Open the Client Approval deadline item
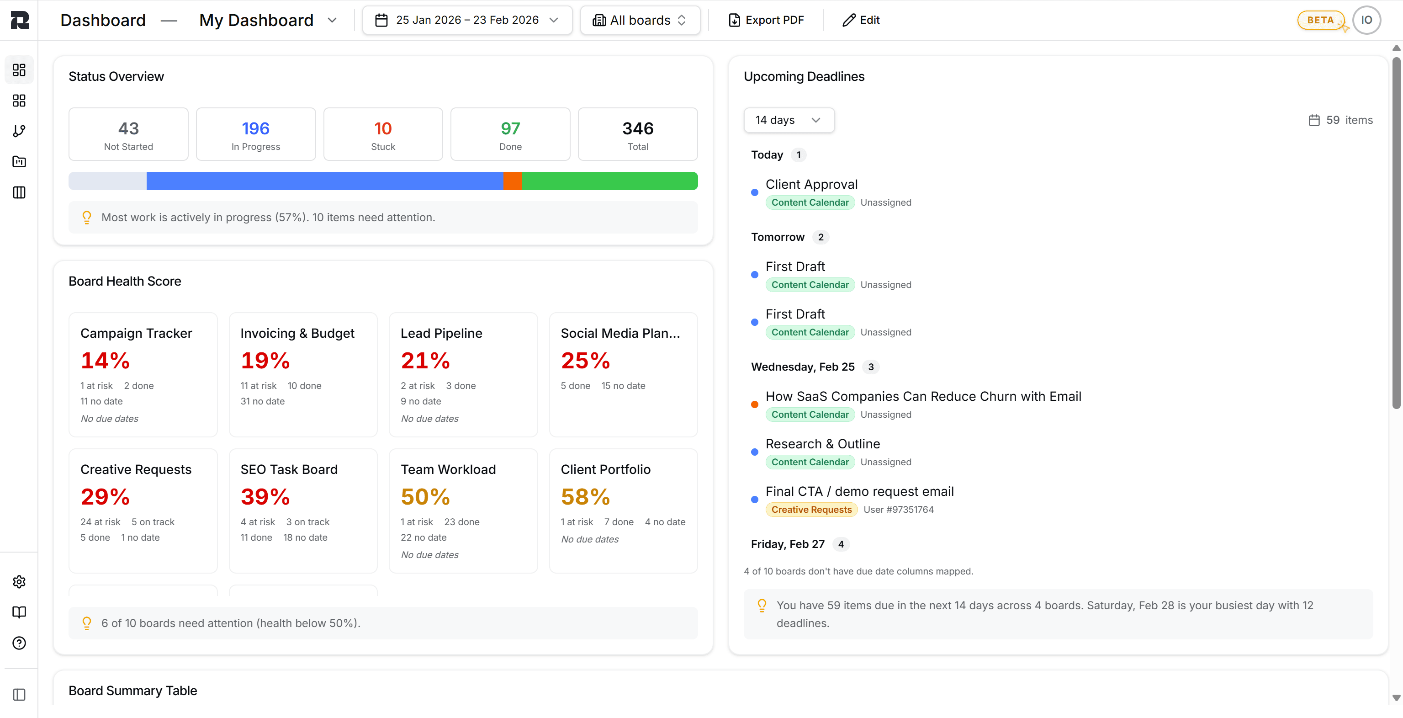The width and height of the screenshot is (1403, 718). [x=811, y=184]
